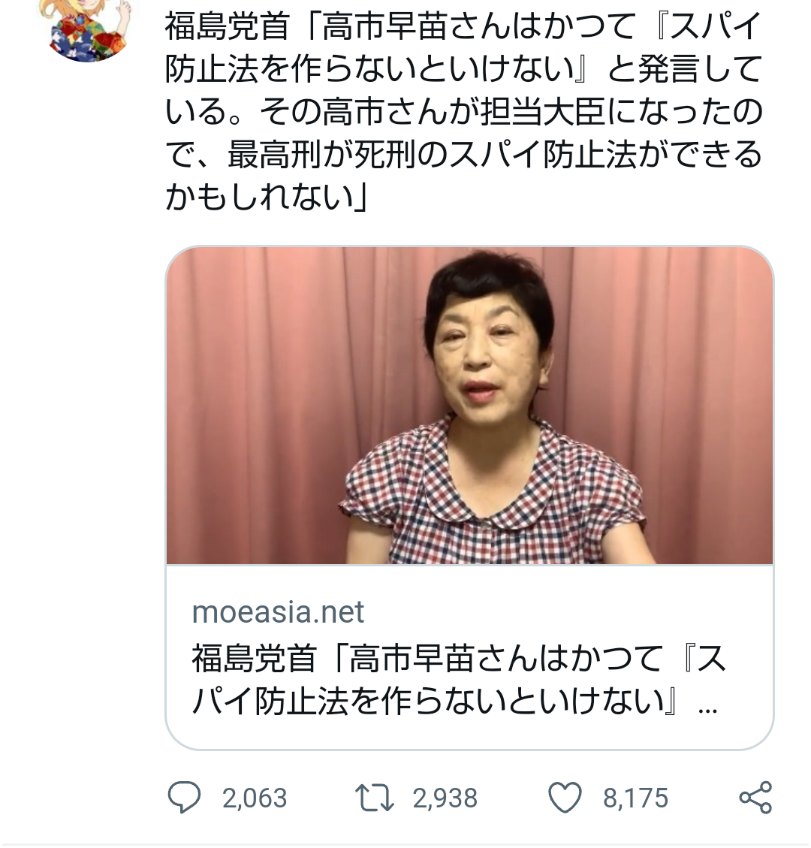Screen dimensions: 811x848
Task: Open the moeasia.net domain link
Action: click(x=278, y=611)
